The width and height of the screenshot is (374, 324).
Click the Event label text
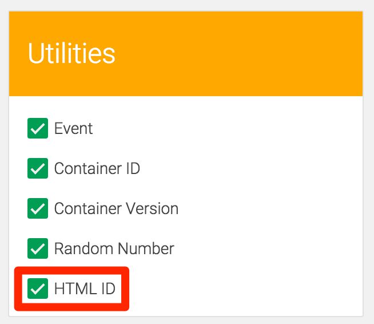73,128
